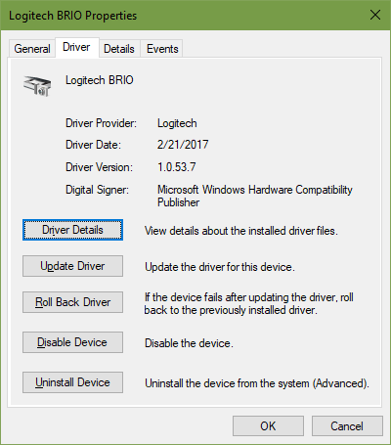391x445 pixels.
Task: Confirm with the OK button
Action: coord(268,425)
